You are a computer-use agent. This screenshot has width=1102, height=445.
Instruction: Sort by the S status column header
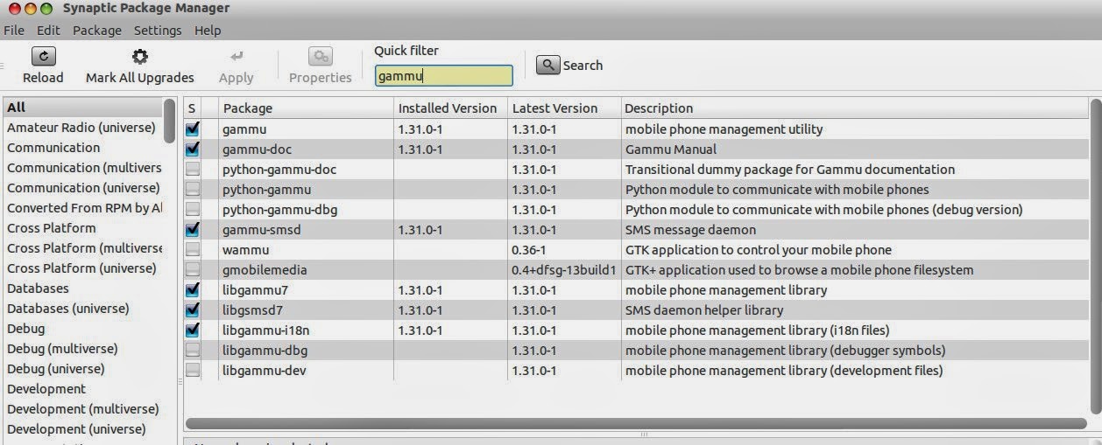coord(192,108)
